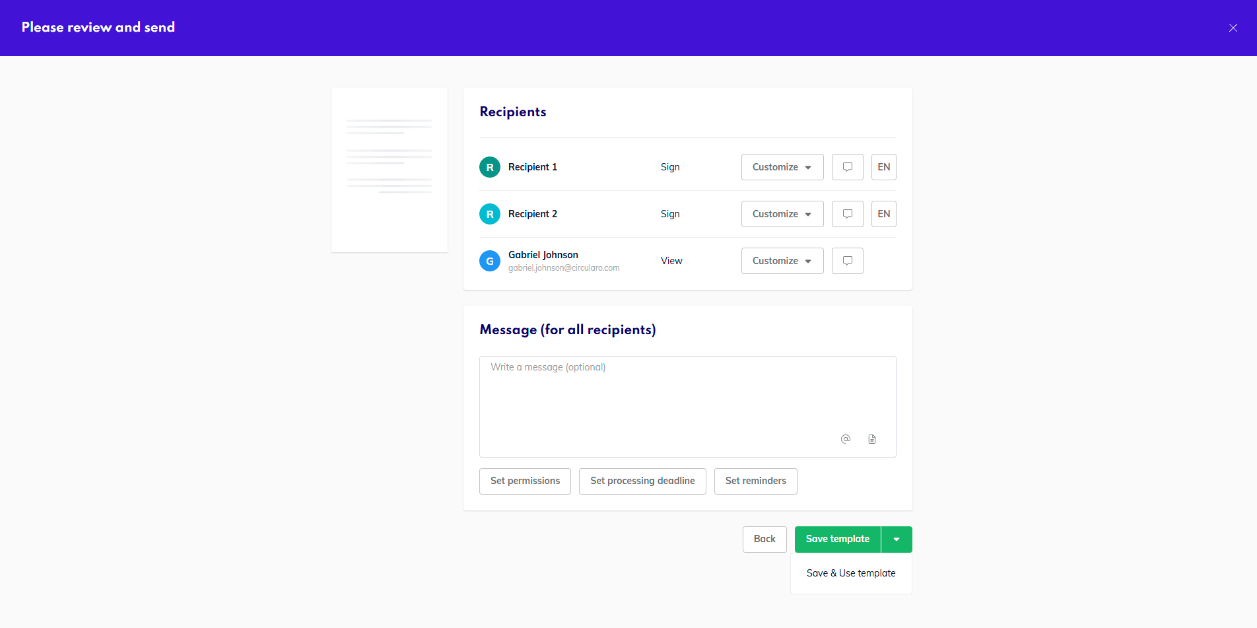Select Save & Use template option

[x=850, y=573]
